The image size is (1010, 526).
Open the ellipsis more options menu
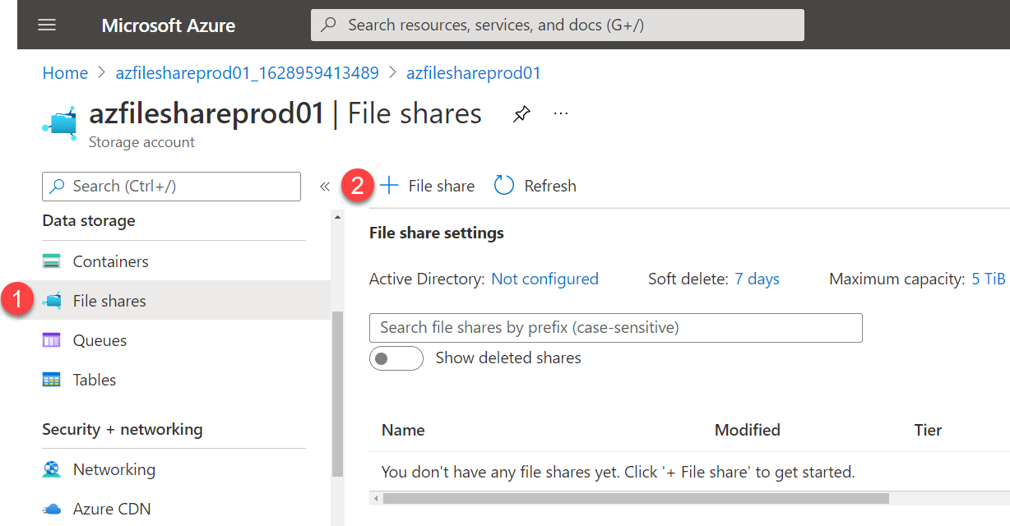tap(561, 113)
